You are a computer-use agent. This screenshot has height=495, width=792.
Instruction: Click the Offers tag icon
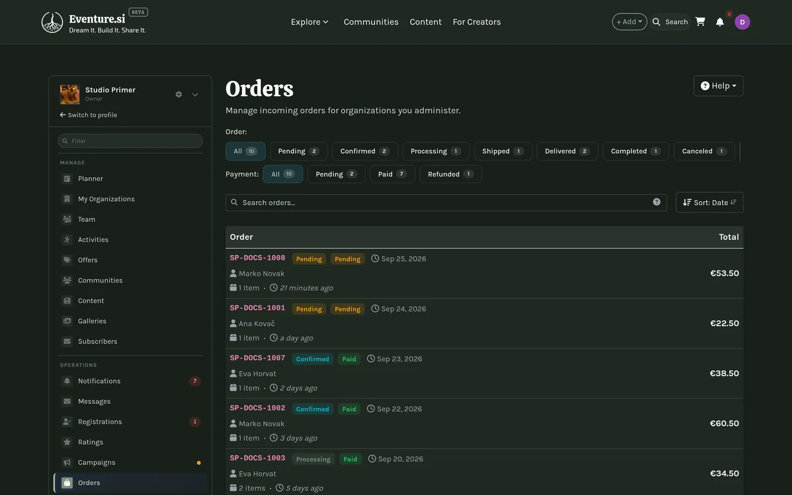click(x=67, y=260)
